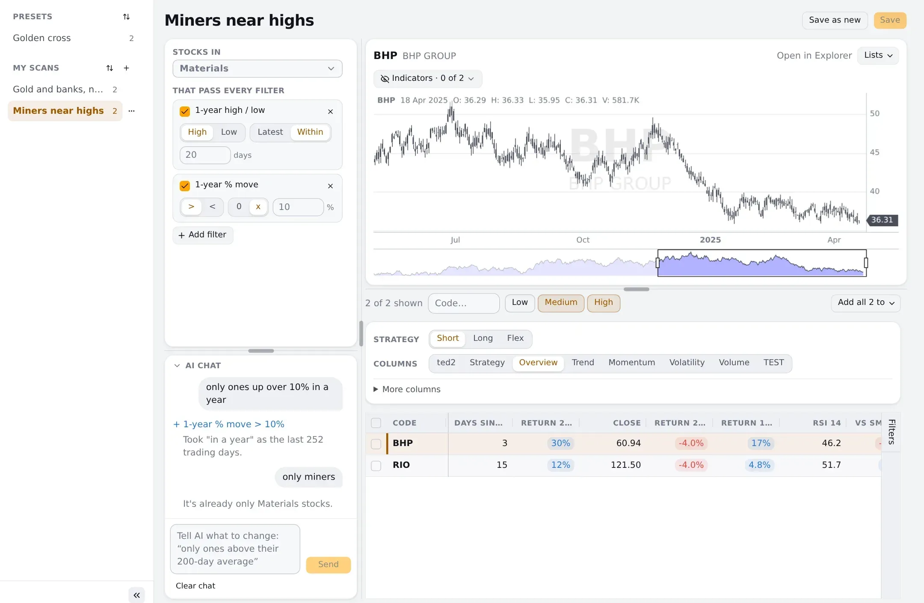Add a new scan with plus icon
Screen dimensions: 924x603
pos(126,68)
